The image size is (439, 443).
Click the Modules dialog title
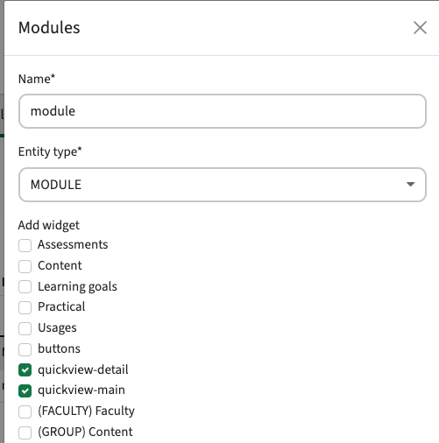(x=49, y=28)
